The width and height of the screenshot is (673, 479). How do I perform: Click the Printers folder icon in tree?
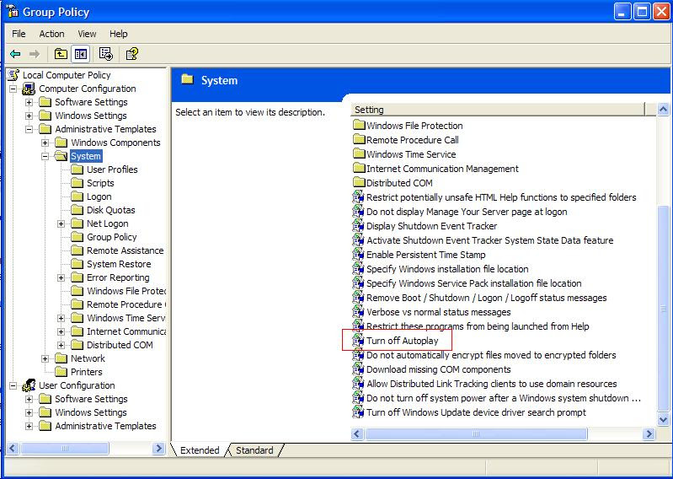click(61, 372)
